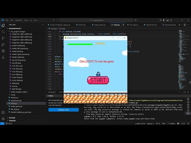The image size is (191, 143).
Task: Open the PROBLEMS panel tab
Action: 52,92
